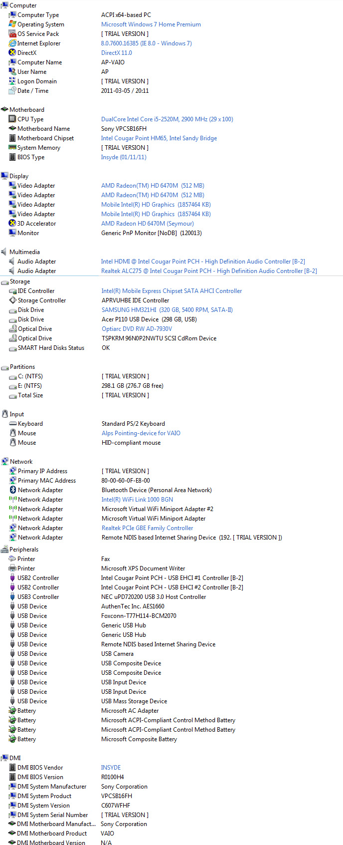Open the INSYDE BIOS vendor link
Image resolution: width=343 pixels, height=845 pixels.
point(111,768)
